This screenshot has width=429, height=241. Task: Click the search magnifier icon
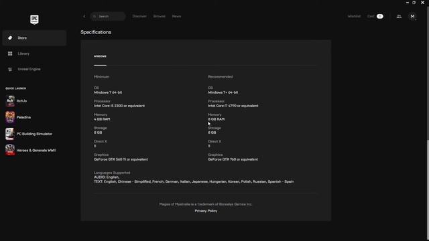pos(95,16)
